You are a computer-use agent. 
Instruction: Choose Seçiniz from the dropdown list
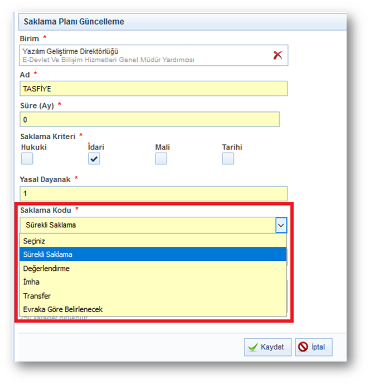click(153, 241)
